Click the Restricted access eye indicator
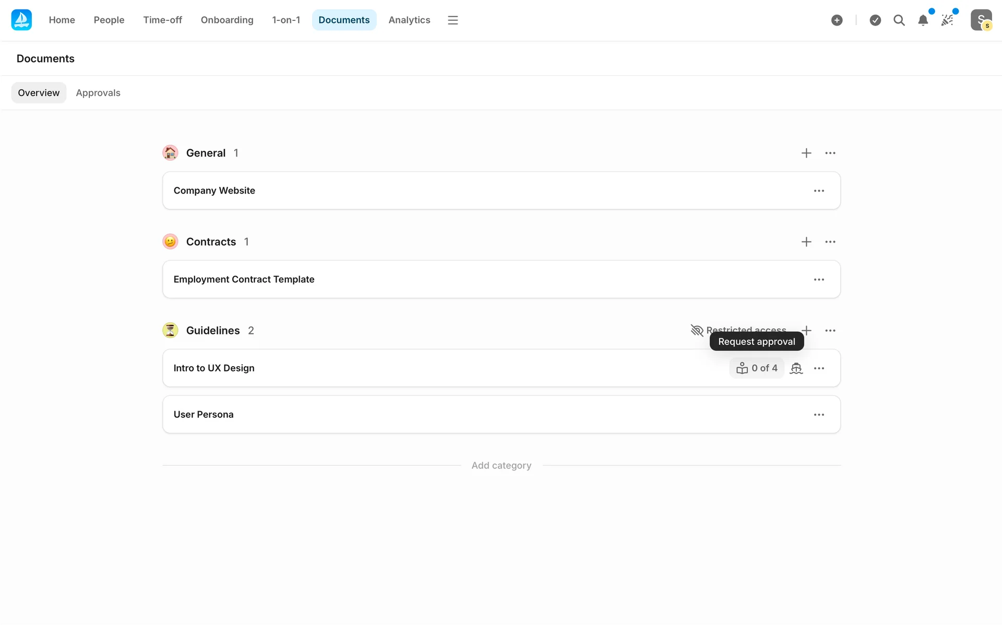The height and width of the screenshot is (626, 1002). (697, 330)
